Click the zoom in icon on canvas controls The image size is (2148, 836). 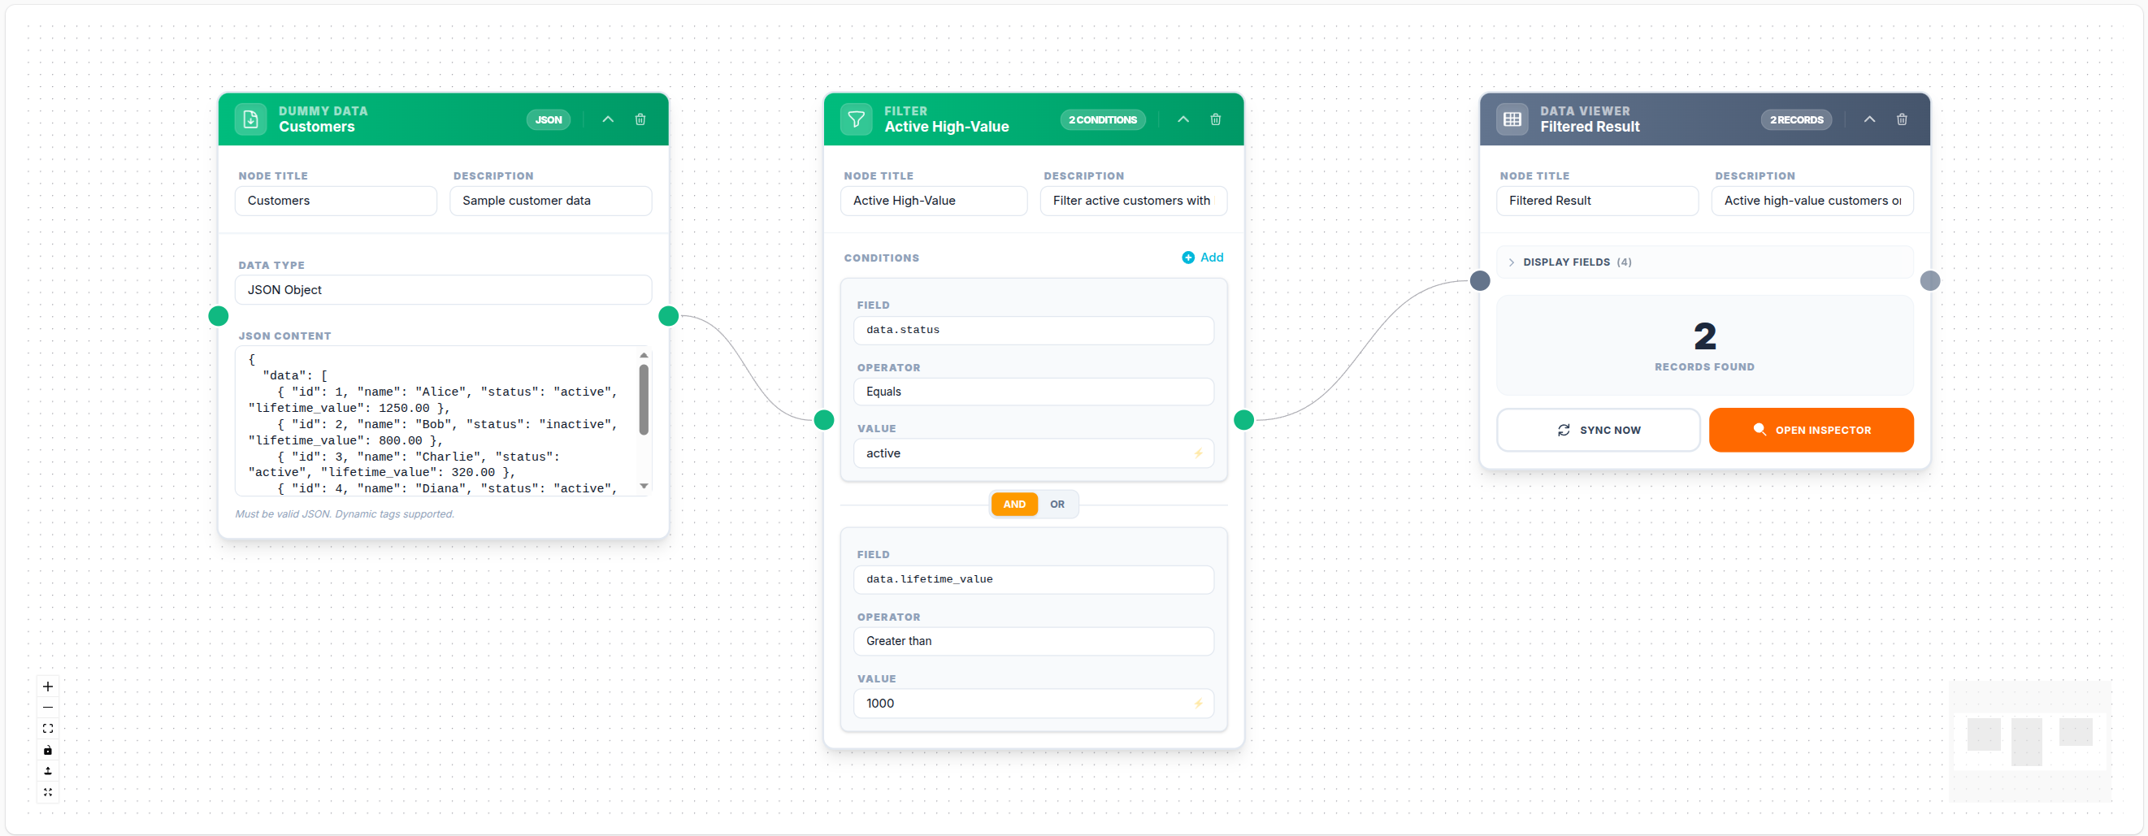(47, 687)
